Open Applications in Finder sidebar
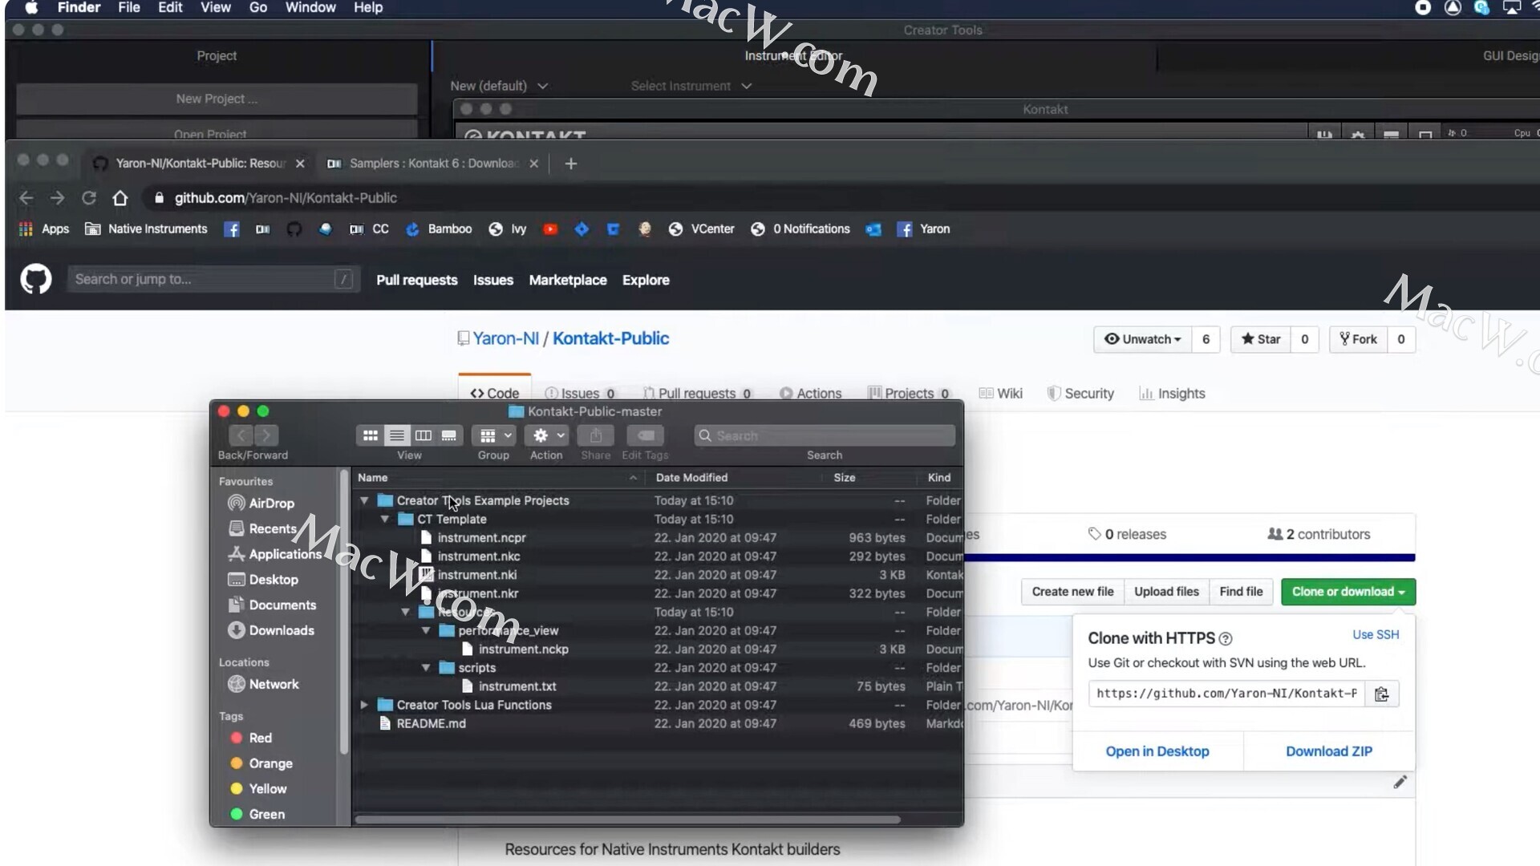1540x866 pixels. click(275, 554)
